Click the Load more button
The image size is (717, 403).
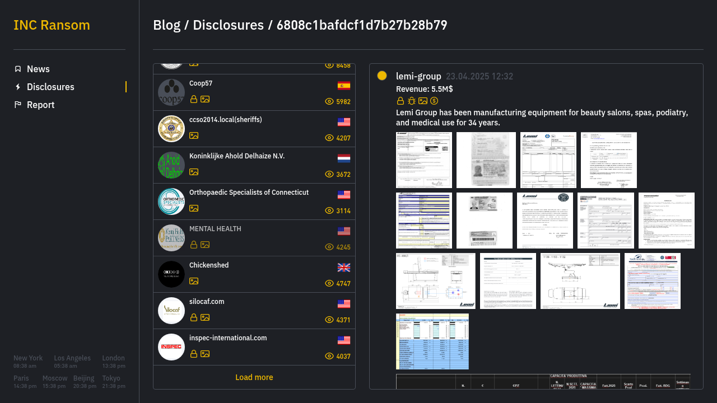pos(254,377)
